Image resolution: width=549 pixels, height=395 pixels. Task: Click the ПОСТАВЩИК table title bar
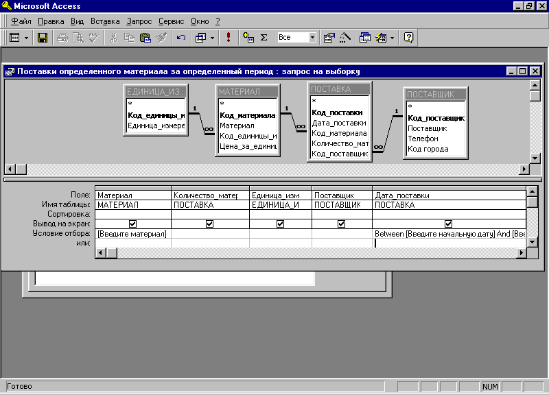436,94
